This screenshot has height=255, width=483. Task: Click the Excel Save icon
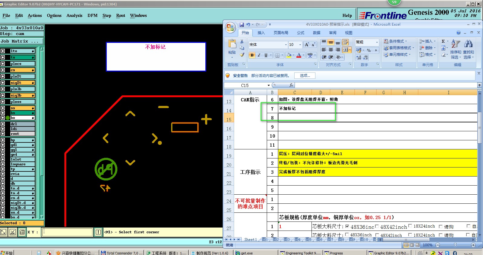pyautogui.click(x=242, y=24)
